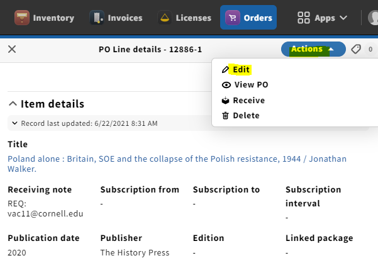Screen dimensions: 378x263
Task: Click PO Line details - 12886-1 heading
Action: (150, 50)
